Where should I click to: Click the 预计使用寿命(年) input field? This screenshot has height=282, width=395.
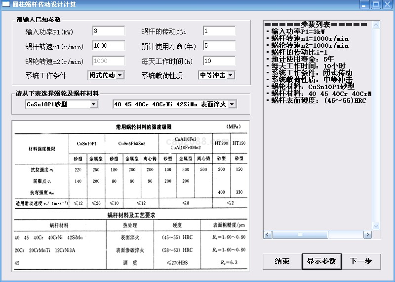point(219,46)
